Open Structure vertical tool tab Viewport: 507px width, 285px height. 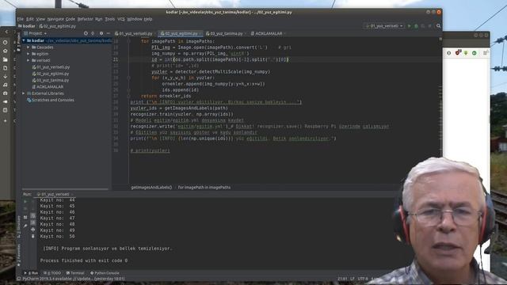tap(19, 228)
